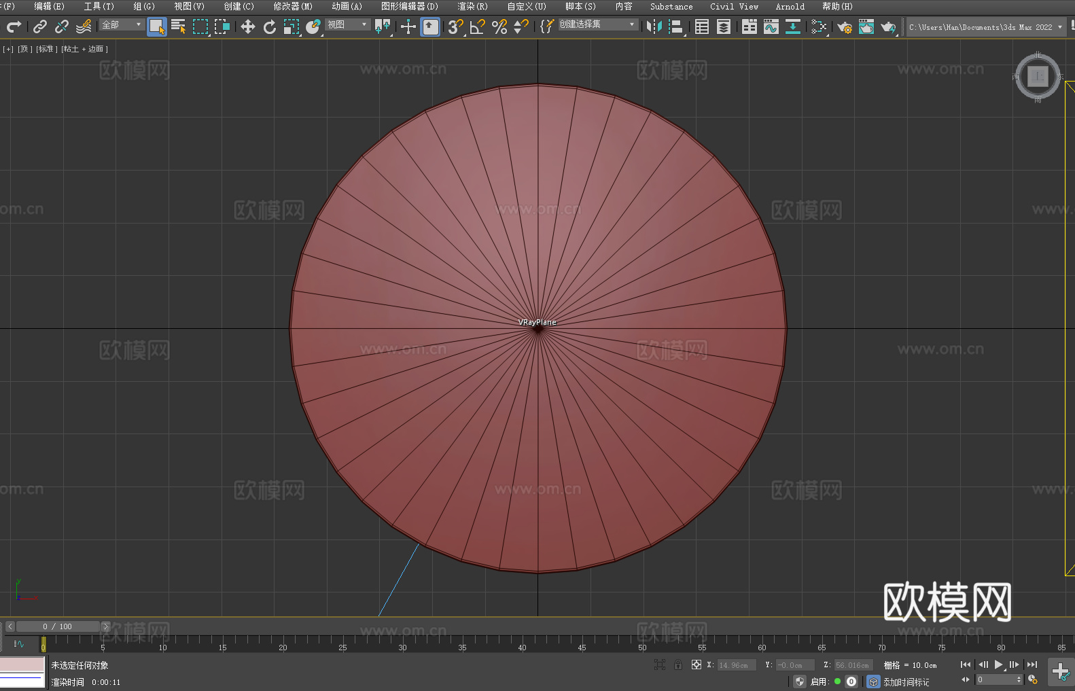Open the Substance menu
1075x691 pixels.
pyautogui.click(x=671, y=6)
